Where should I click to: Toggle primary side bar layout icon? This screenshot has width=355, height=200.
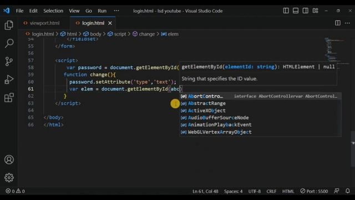(x=286, y=11)
